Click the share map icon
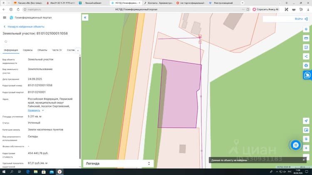Viewport: 312px width, 175px height. point(306,56)
